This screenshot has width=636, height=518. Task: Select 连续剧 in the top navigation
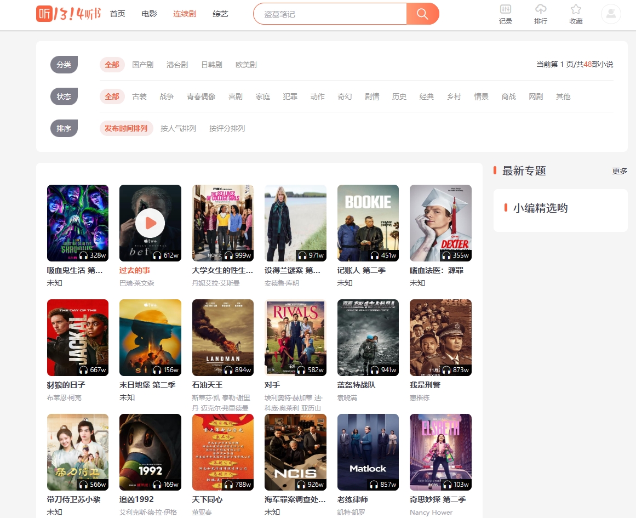[x=185, y=14]
